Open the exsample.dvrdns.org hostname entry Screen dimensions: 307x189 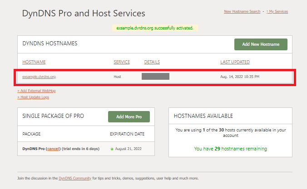coord(39,77)
